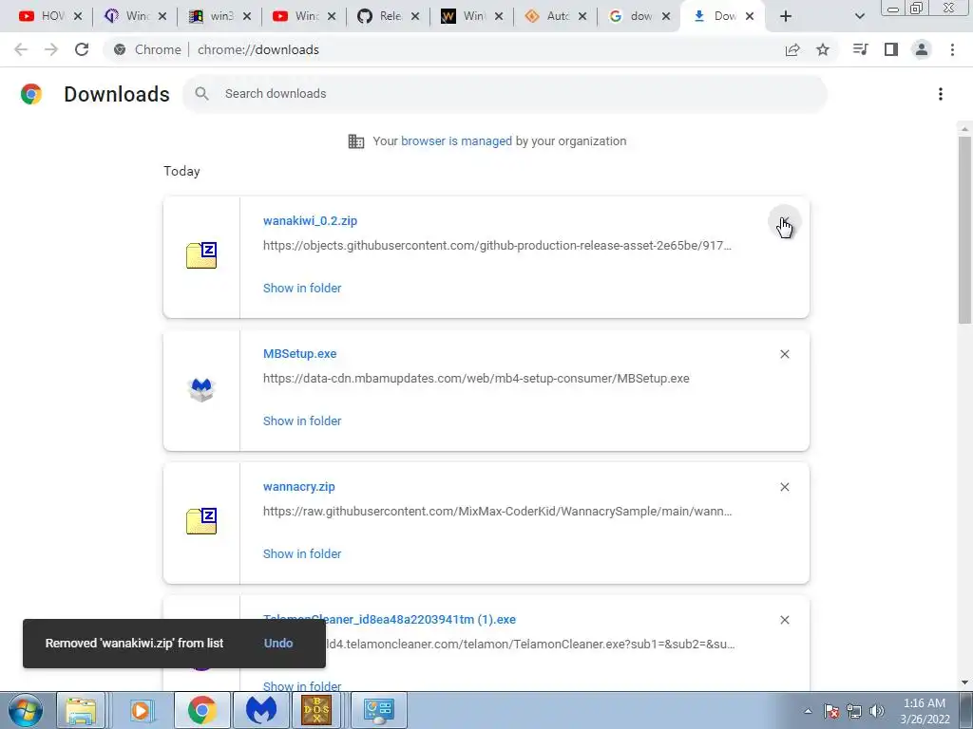
Task: Open volume speaker tray icon
Action: pyautogui.click(x=877, y=711)
